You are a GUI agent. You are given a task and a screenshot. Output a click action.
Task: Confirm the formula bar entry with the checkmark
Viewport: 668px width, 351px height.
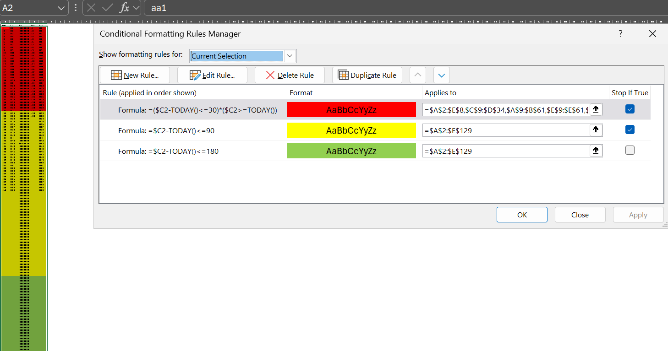tap(108, 8)
